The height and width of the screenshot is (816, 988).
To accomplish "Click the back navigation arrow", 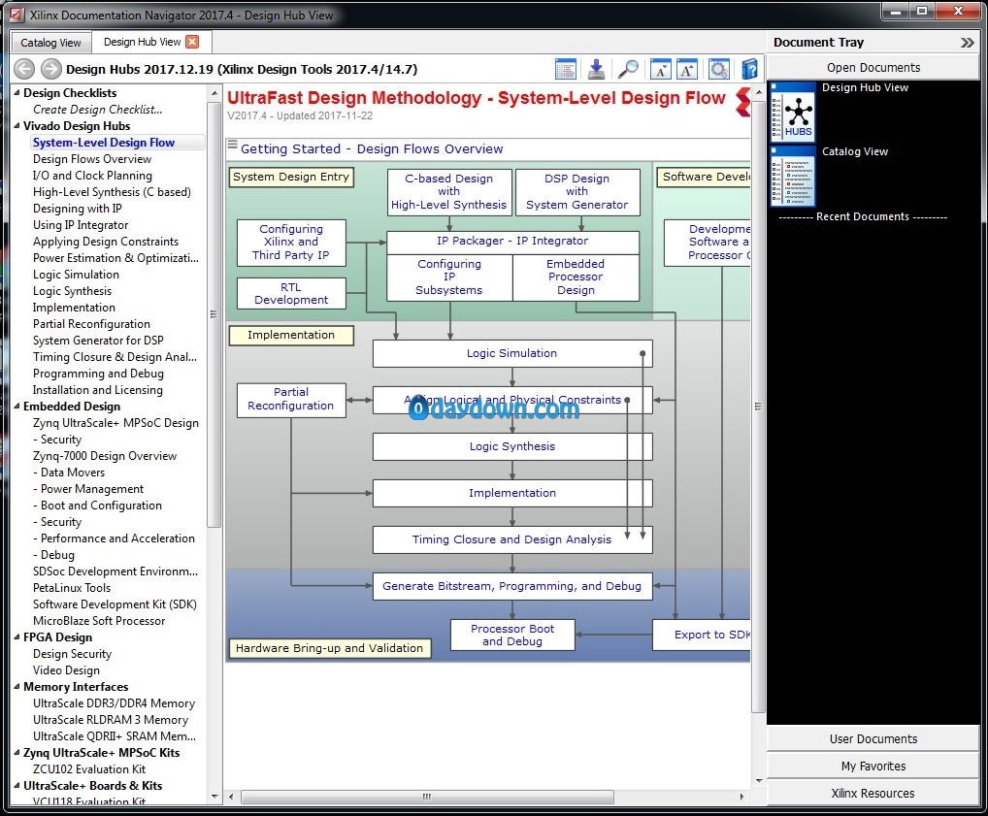I will [24, 69].
